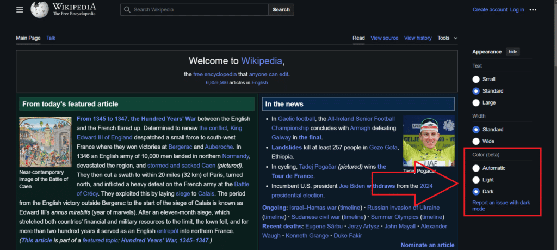This screenshot has width=557, height=250.
Task: Select the Read tab
Action: (359, 38)
